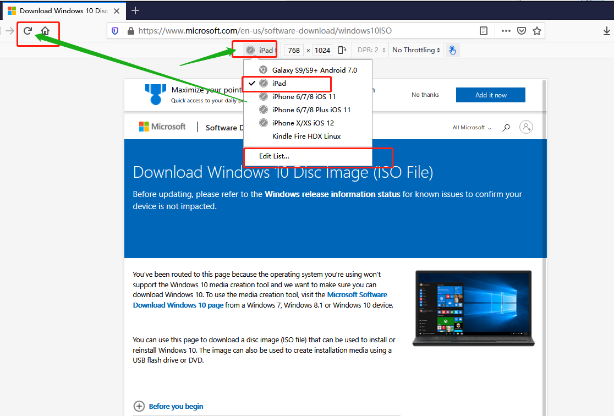Open the DPR: 2 dropdown
Screen dimensions: 614x416
click(x=371, y=50)
